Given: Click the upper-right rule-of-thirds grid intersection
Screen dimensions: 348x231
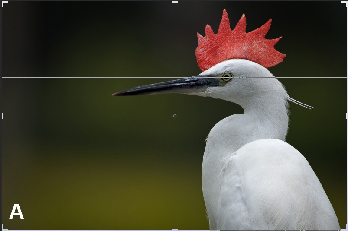Looking at the screenshot, I should point(232,77).
